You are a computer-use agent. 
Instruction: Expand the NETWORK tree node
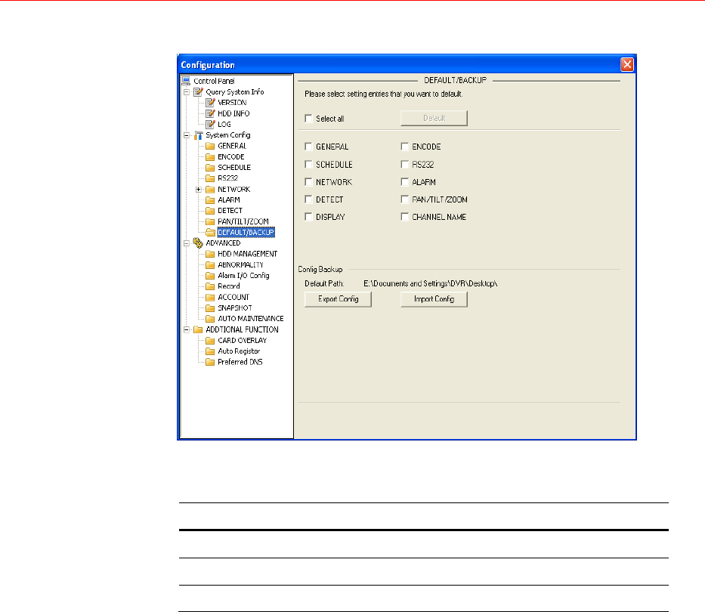click(199, 190)
